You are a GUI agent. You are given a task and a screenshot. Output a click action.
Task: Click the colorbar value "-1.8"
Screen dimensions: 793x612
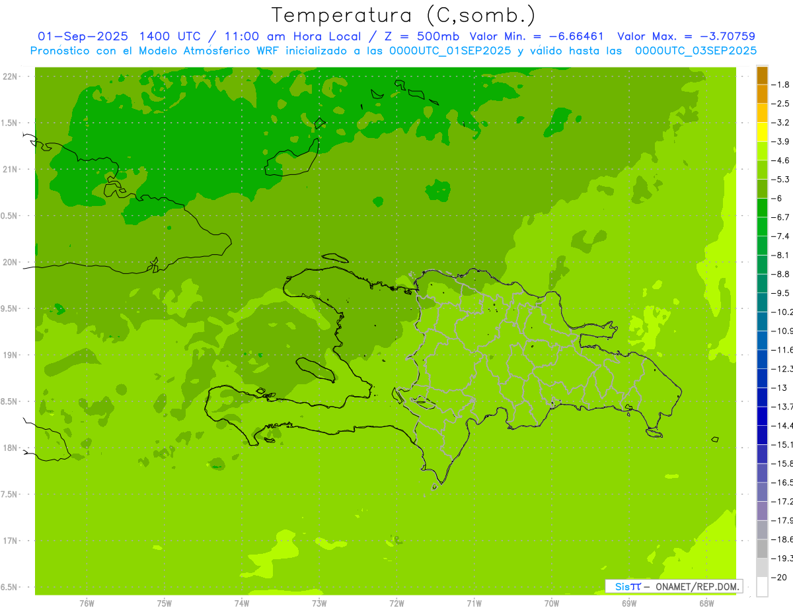(x=781, y=85)
